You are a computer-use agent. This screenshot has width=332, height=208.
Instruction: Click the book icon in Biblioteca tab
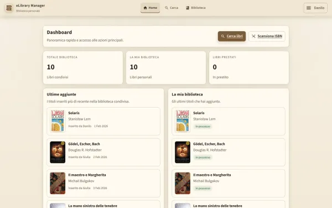tap(188, 8)
